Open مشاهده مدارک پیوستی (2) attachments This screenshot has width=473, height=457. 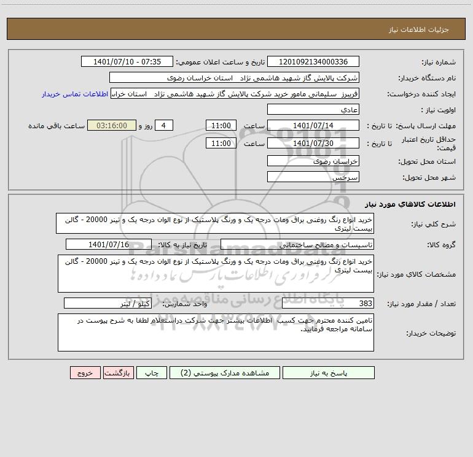pyautogui.click(x=225, y=372)
